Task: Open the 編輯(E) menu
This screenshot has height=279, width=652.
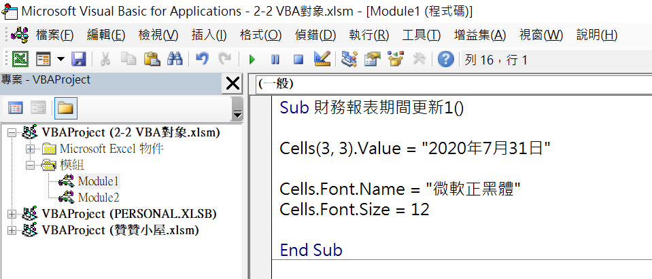Action: point(106,35)
